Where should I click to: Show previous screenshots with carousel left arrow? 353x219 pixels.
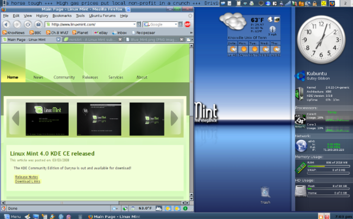click(16, 118)
